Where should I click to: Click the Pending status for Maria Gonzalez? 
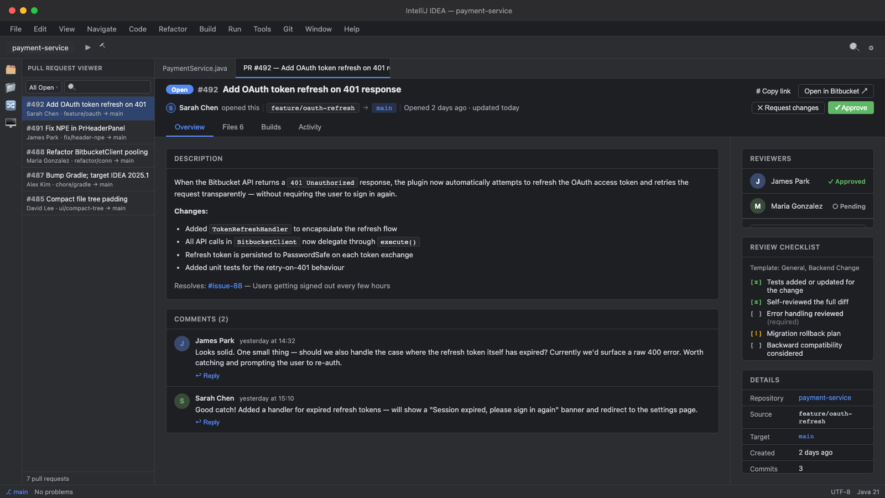pos(849,206)
